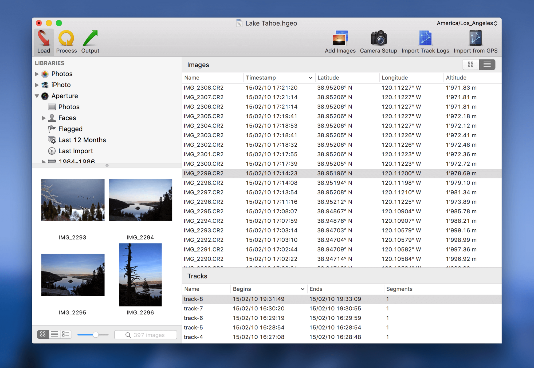534x368 pixels.
Task: Sort tracks by Segments column
Action: [442, 289]
